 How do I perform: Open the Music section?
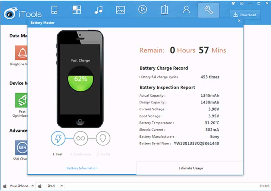click(x=98, y=10)
